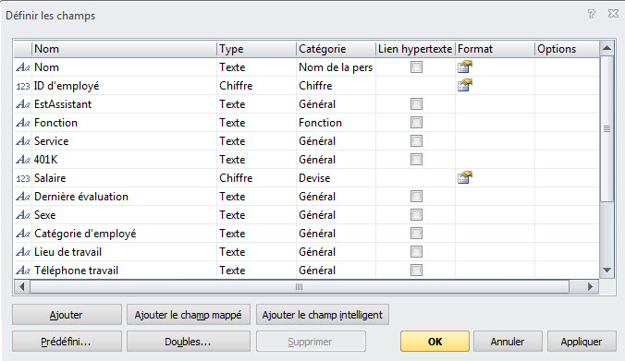
Task: Click the Format column header
Action: [x=495, y=49]
